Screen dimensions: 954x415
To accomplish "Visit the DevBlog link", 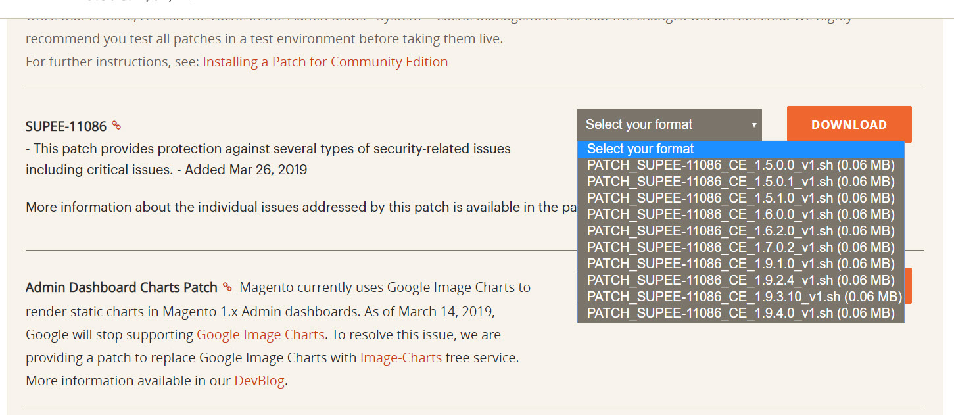I will (x=259, y=381).
